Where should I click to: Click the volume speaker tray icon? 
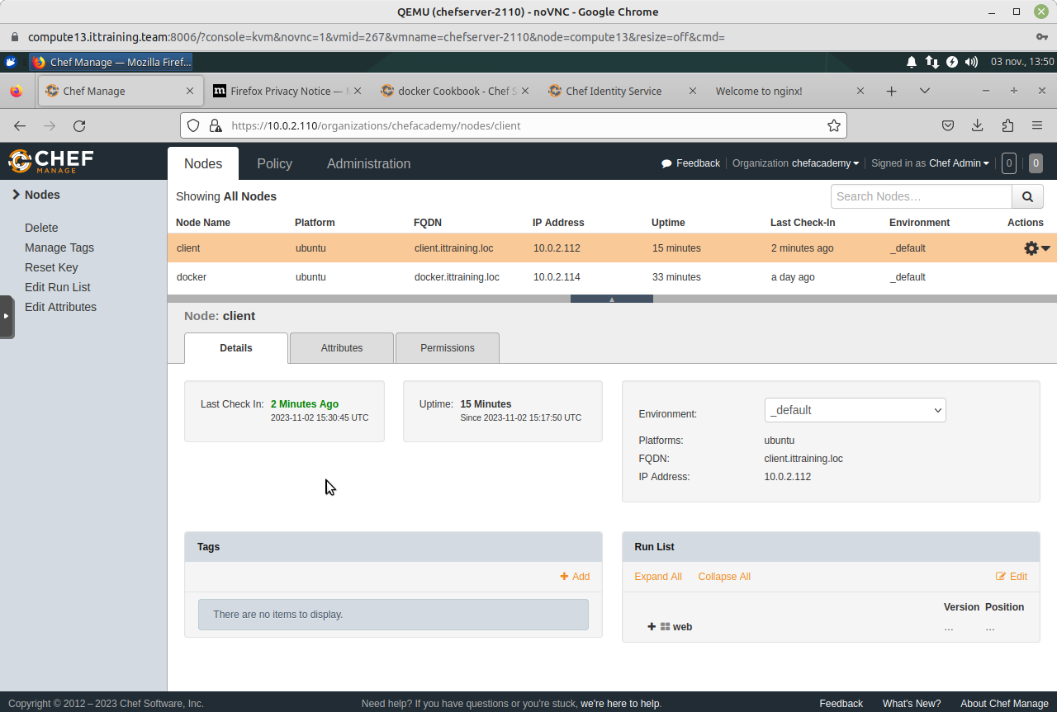(971, 62)
